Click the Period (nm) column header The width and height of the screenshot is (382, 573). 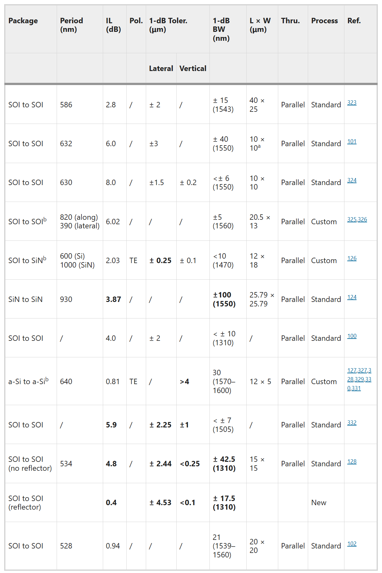point(71,25)
